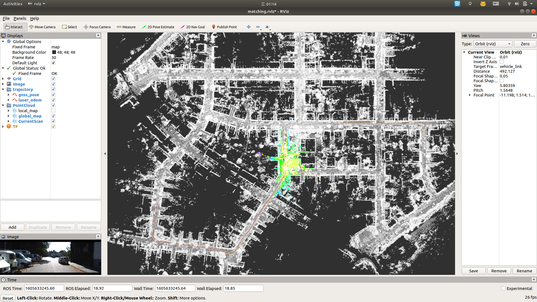This screenshot has width=537, height=302.
Task: Select the Move Camera tool
Action: click(42, 27)
